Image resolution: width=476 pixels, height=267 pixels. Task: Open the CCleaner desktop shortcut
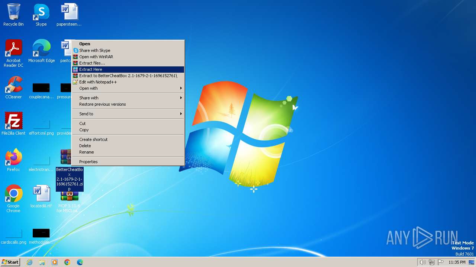tap(13, 88)
